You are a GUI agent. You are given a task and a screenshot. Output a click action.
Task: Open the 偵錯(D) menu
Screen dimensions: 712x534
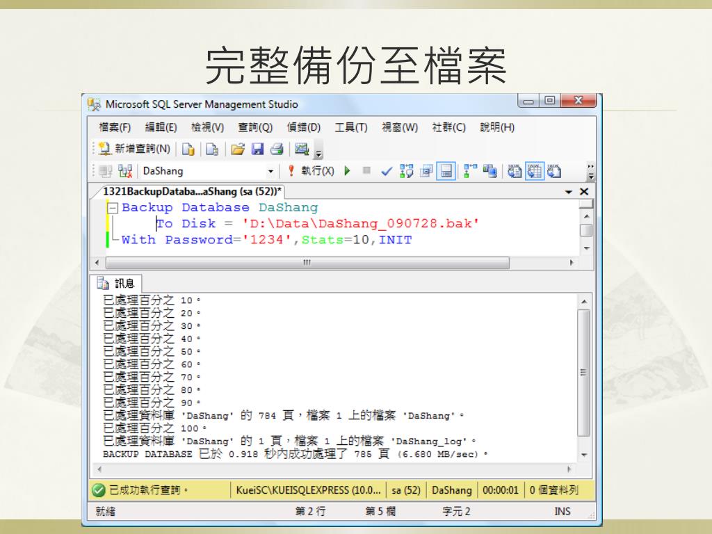(304, 128)
